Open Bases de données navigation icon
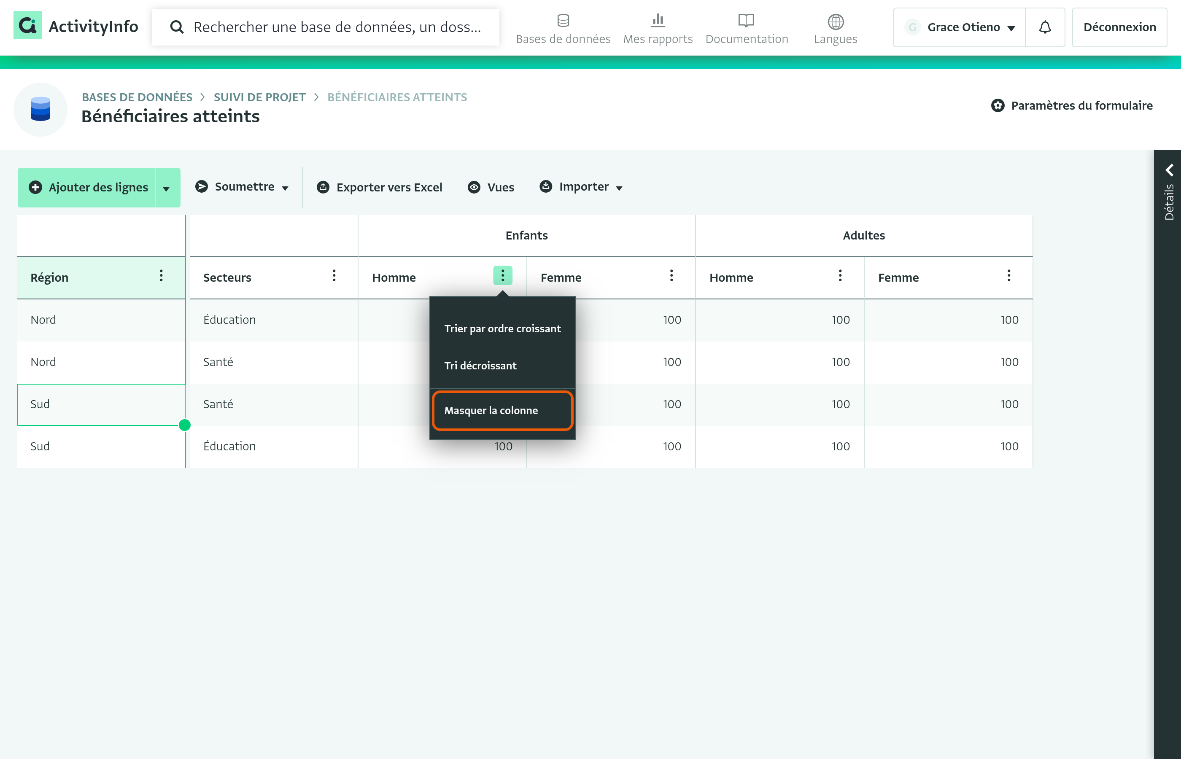 [x=563, y=21]
